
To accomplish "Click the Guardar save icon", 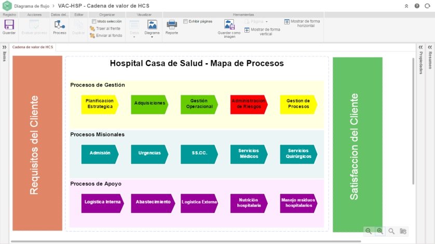I will coord(9,25).
